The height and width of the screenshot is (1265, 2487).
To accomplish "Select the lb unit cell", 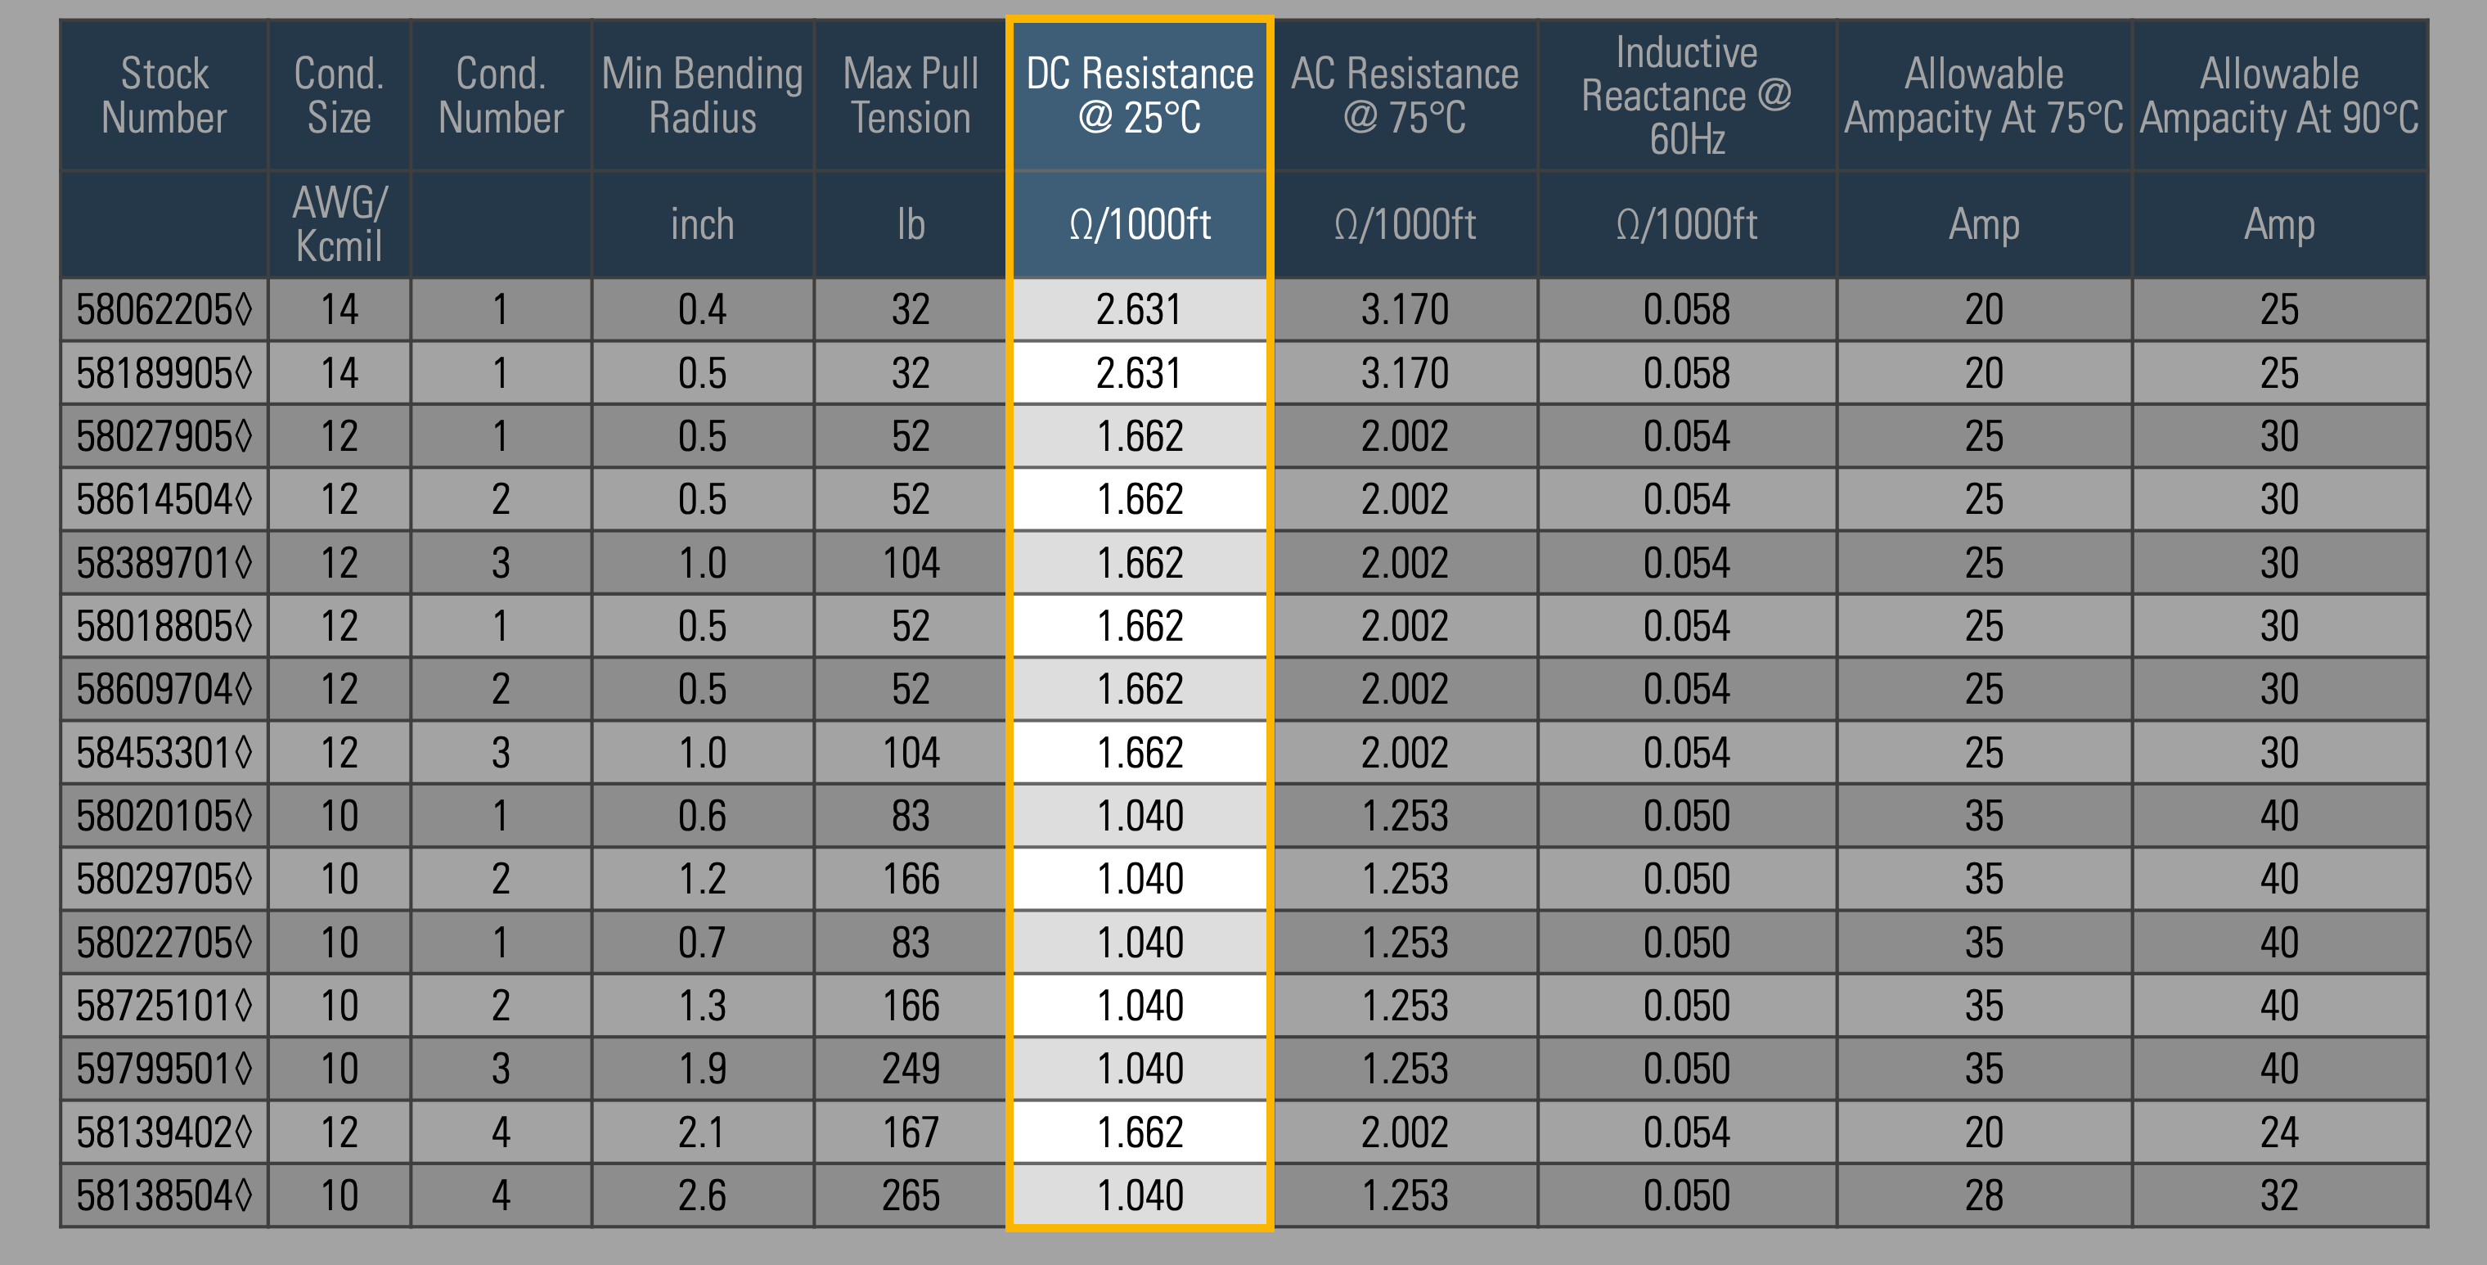I will pyautogui.click(x=911, y=225).
